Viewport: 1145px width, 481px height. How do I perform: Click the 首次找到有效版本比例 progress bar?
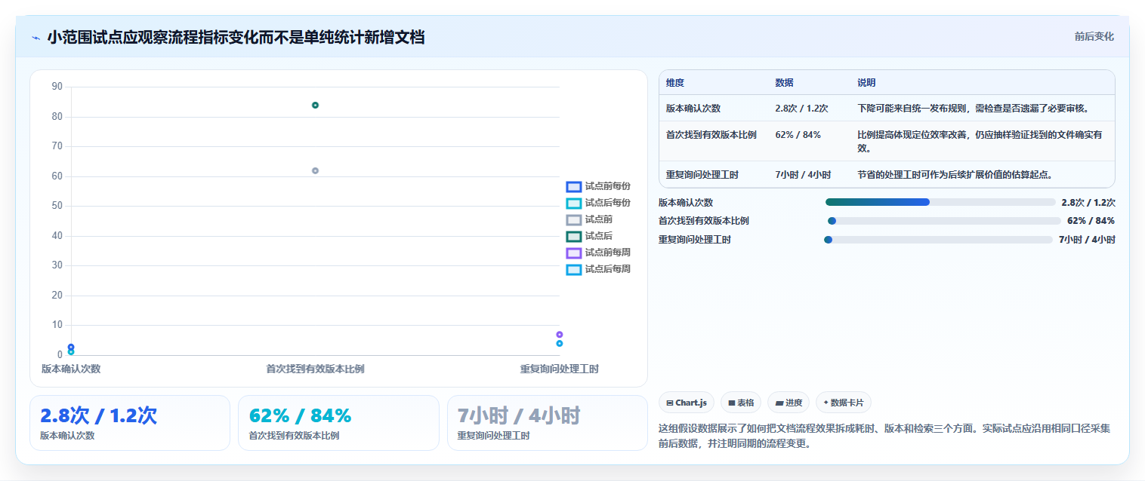coord(944,221)
